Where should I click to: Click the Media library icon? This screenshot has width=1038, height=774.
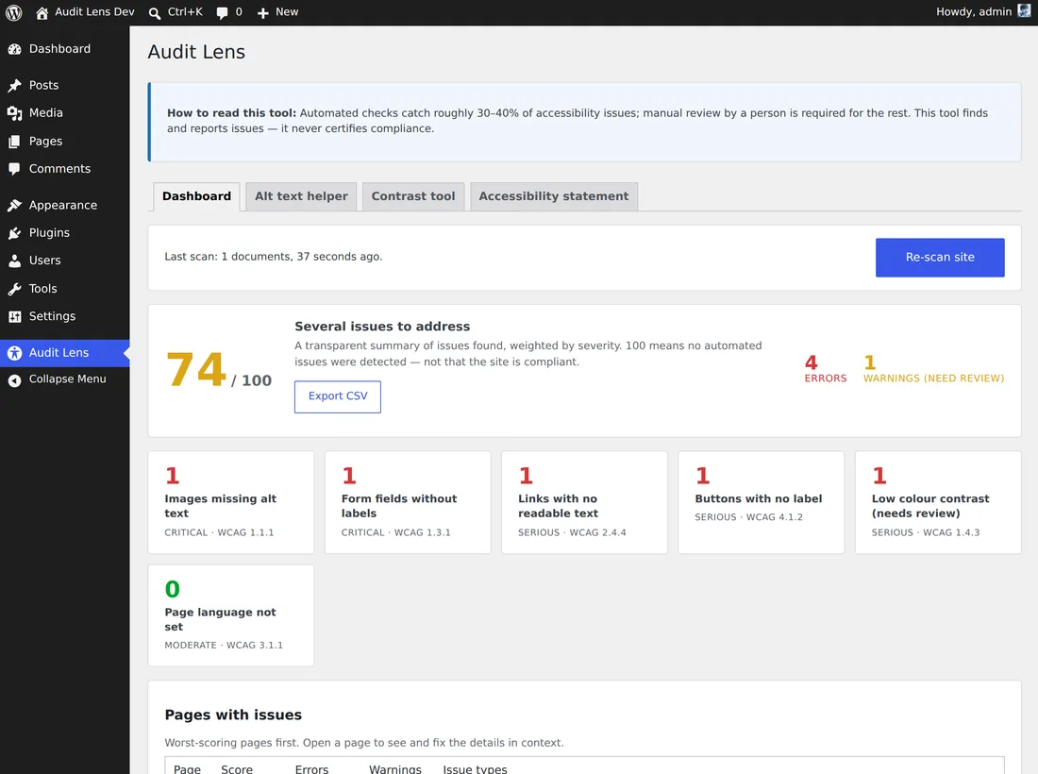[14, 113]
